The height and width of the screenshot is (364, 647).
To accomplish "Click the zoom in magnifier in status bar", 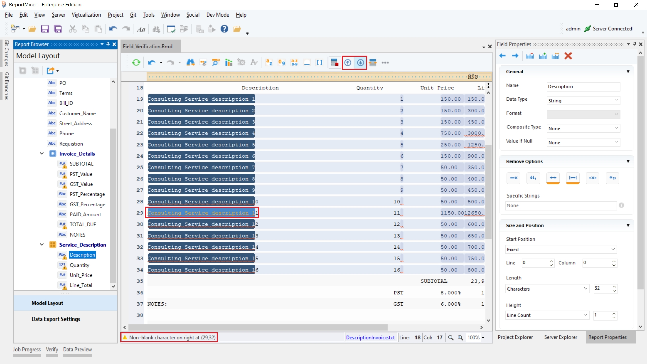I will pyautogui.click(x=460, y=337).
